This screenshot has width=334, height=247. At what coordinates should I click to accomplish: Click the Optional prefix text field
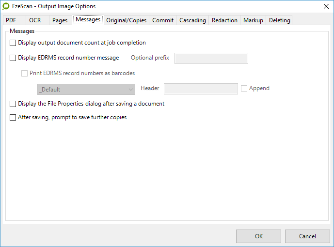tap(211, 59)
